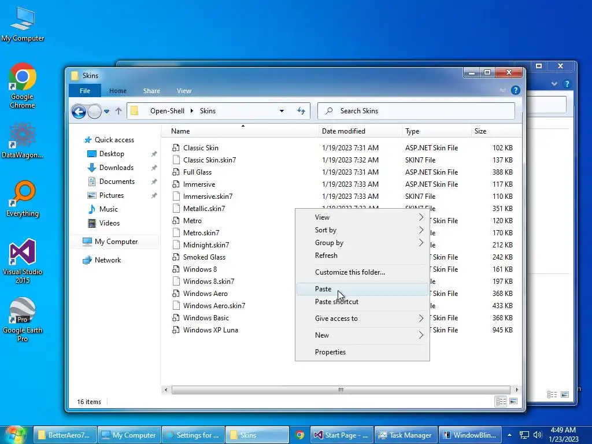Choose Refresh from context menu
The image size is (592, 444).
click(x=362, y=256)
